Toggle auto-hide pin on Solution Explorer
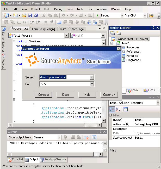 153,28
